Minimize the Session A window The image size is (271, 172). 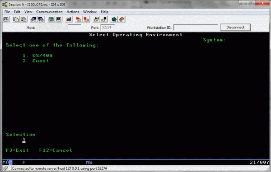point(243,3)
